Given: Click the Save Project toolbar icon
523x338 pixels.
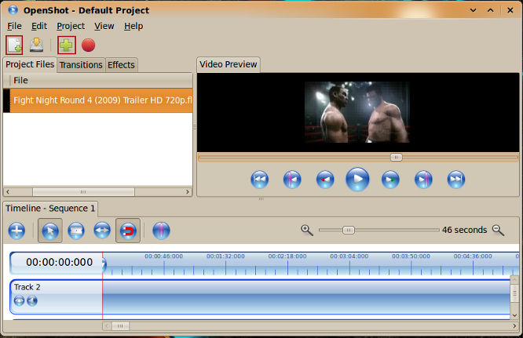Looking at the screenshot, I should 36,45.
